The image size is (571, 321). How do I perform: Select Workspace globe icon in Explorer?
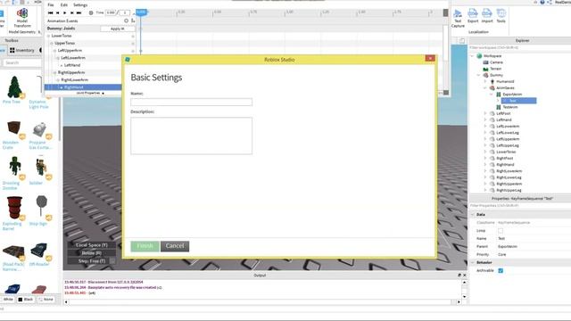coord(479,56)
